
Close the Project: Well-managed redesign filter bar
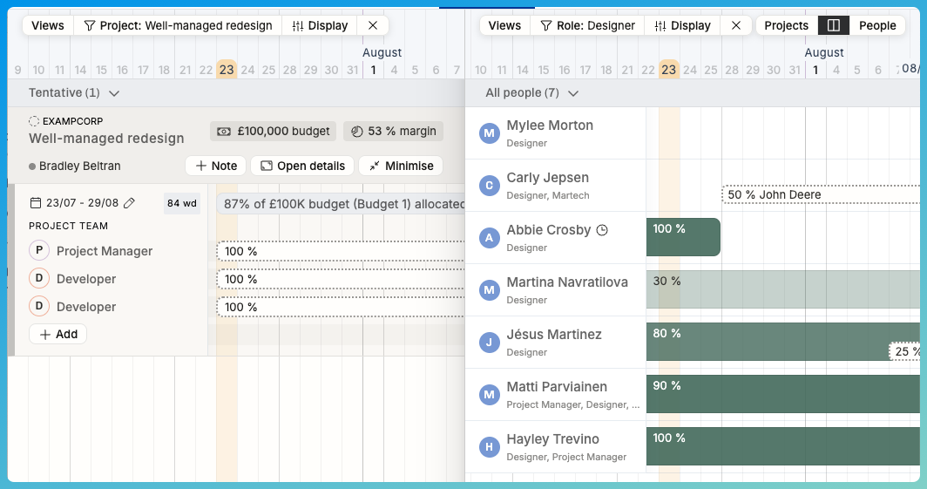click(x=373, y=25)
